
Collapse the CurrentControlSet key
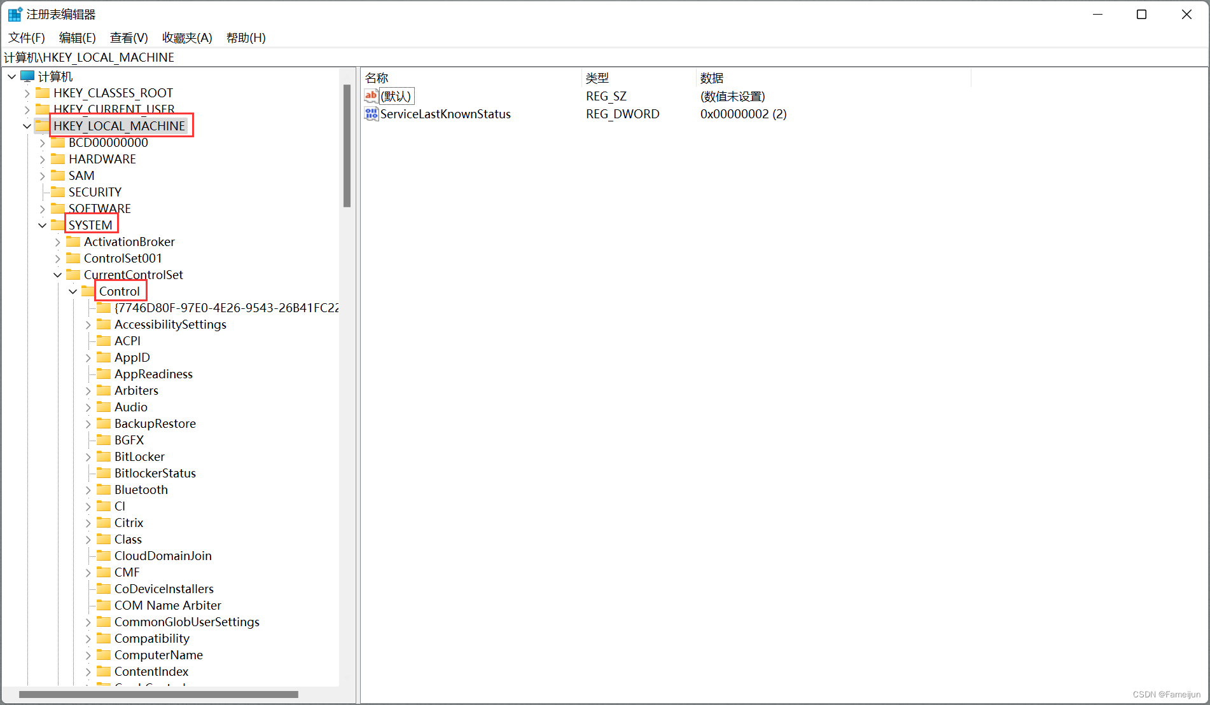tap(57, 275)
